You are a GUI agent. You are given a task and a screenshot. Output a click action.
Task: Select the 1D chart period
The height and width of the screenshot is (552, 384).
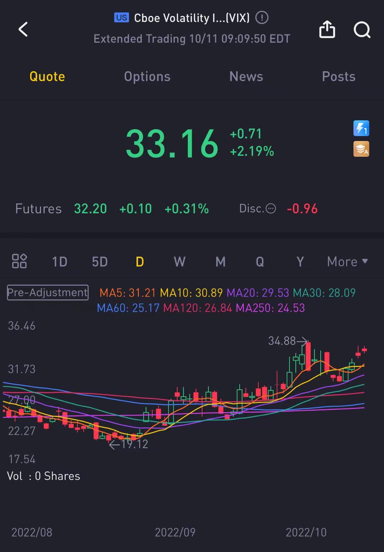click(60, 262)
